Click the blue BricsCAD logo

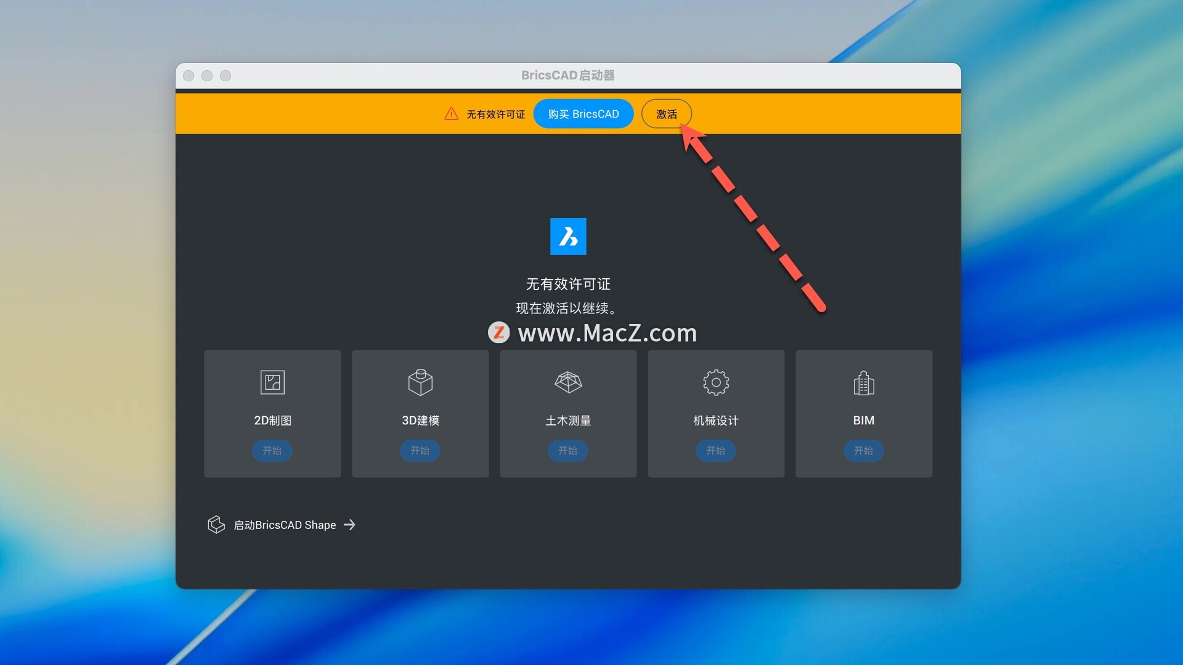(x=568, y=236)
